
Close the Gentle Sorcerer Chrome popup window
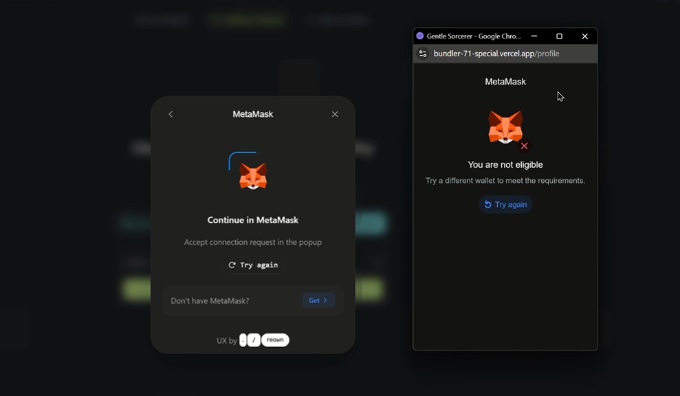(584, 36)
